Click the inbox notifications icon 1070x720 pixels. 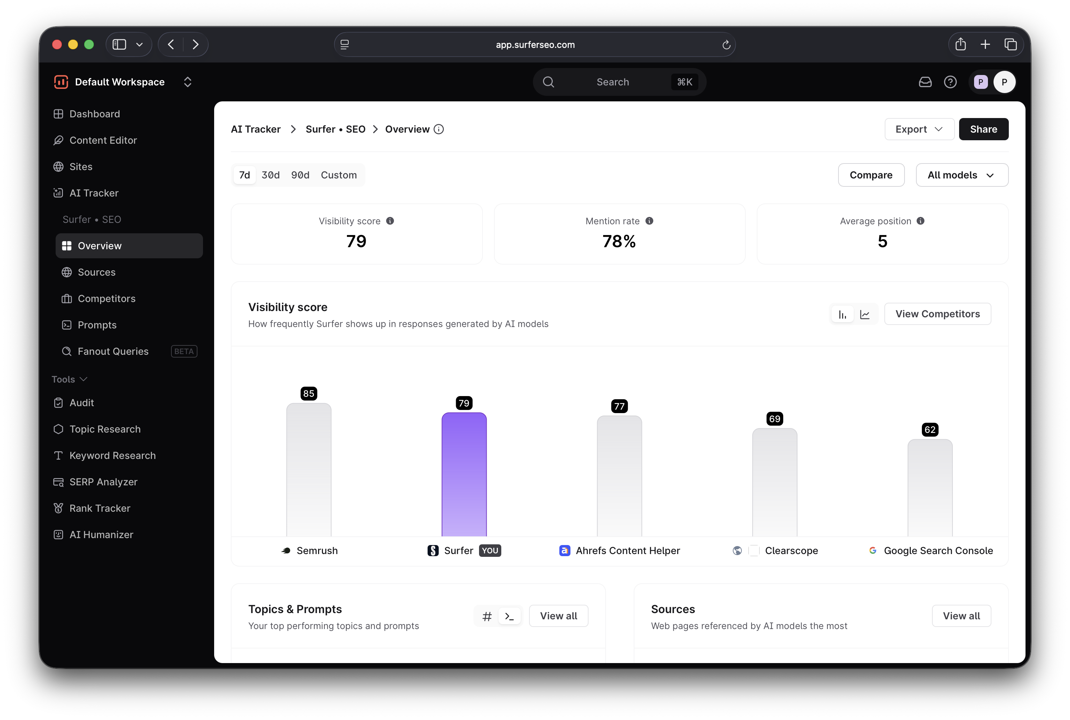925,82
